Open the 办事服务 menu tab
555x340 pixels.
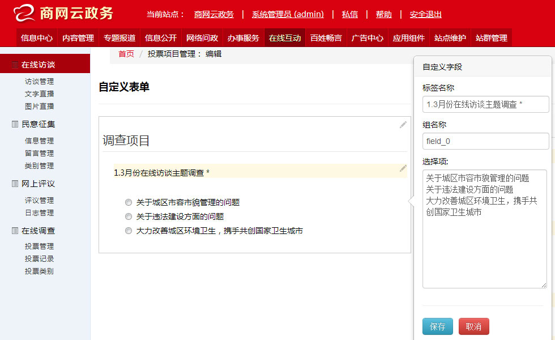[243, 37]
